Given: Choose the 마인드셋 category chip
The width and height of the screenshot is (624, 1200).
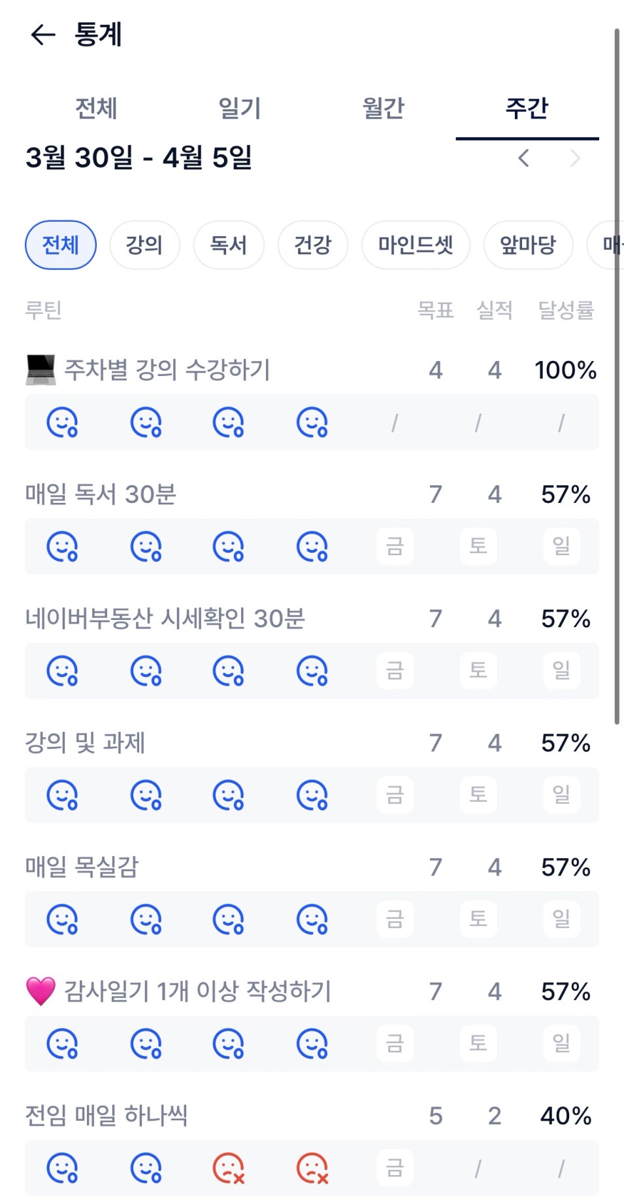Looking at the screenshot, I should 416,245.
